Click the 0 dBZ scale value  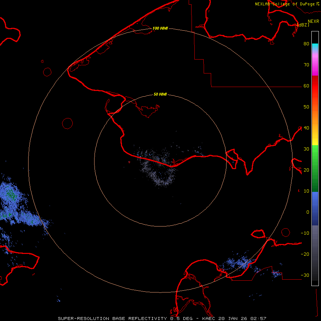click(x=308, y=212)
